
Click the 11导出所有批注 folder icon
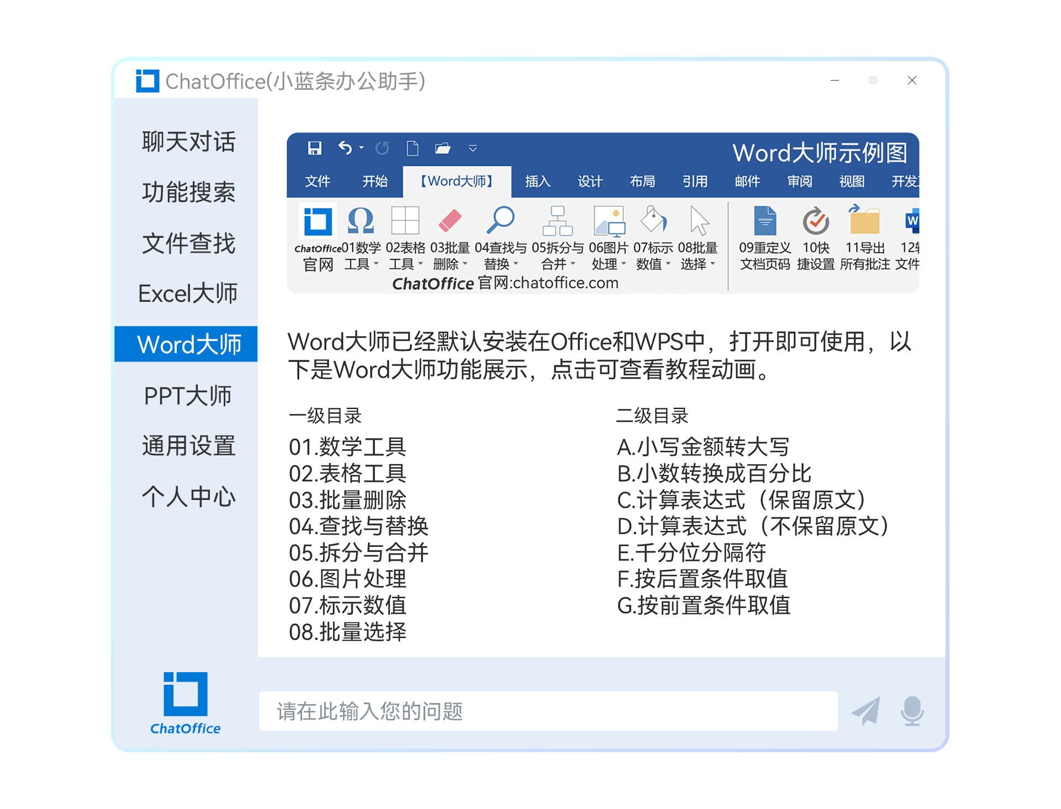pos(864,220)
